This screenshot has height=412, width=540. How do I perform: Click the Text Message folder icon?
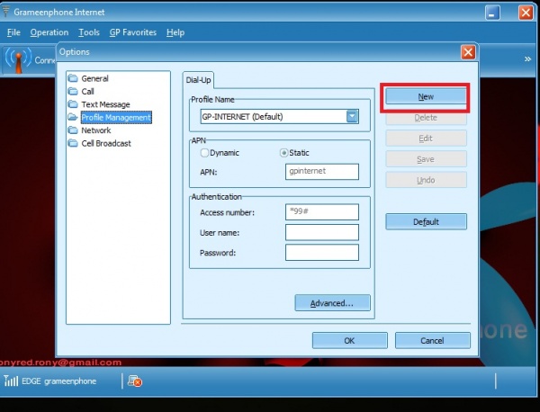pos(72,104)
